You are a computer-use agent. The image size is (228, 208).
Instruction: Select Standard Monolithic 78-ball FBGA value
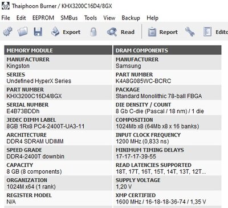coord(158,96)
